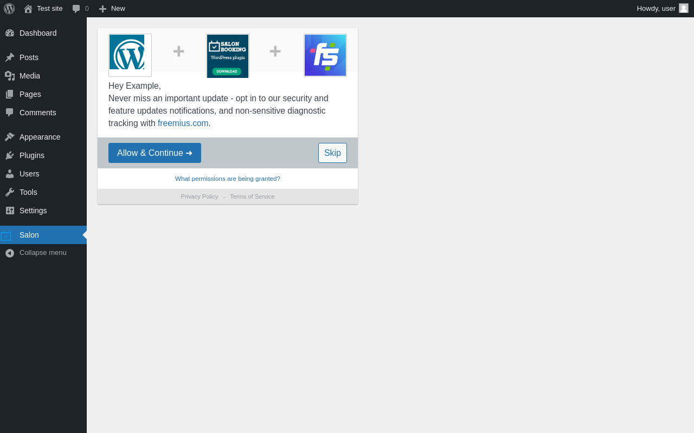
Task: Open the Privacy Policy link
Action: click(200, 196)
